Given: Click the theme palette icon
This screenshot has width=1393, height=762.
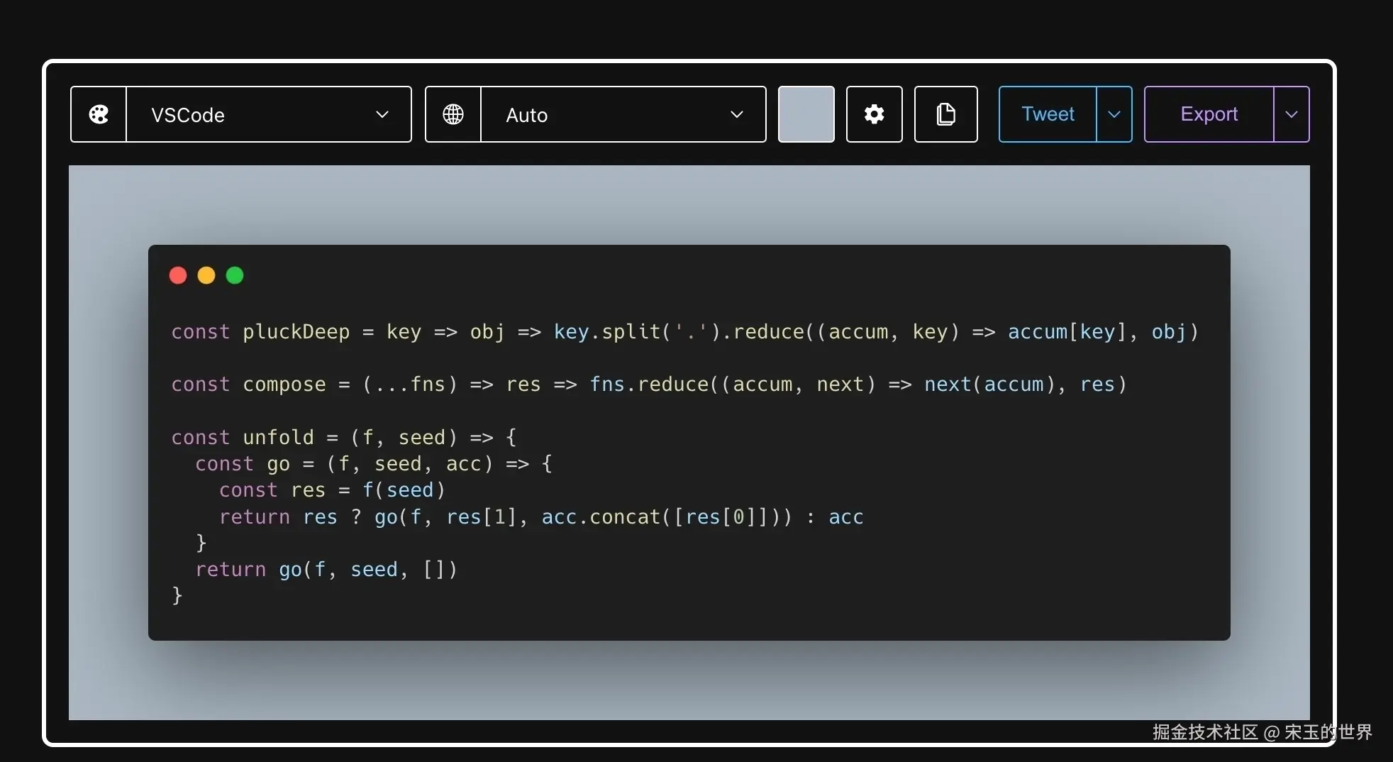Looking at the screenshot, I should point(99,114).
